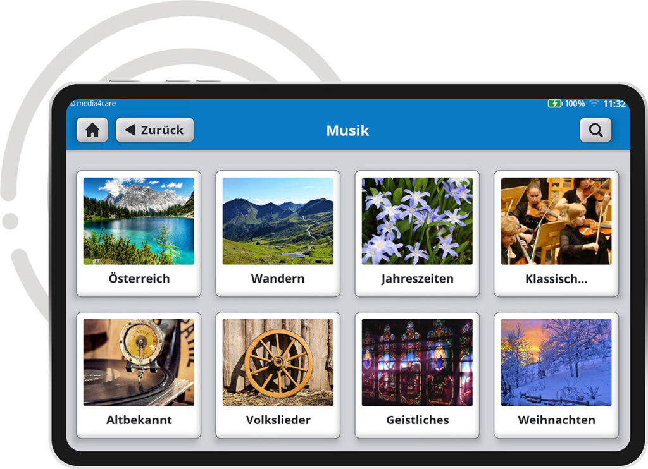Select the Wandern mountain thumbnail
The height and width of the screenshot is (469, 648).
pyautogui.click(x=278, y=221)
